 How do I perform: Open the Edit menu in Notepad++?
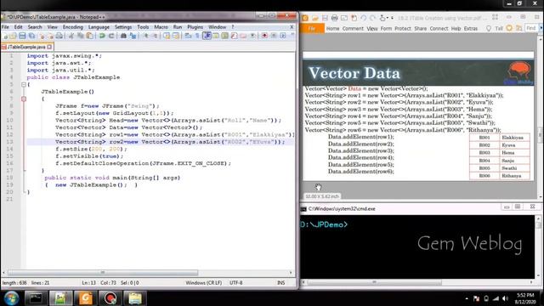[x=18, y=27]
